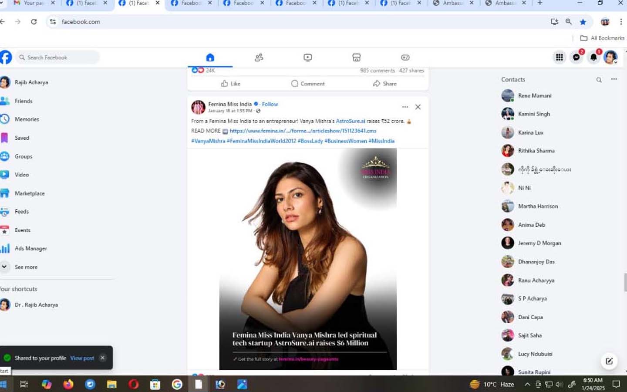Image resolution: width=627 pixels, height=392 pixels.
Task: Open the AstroSure.ai link in post
Action: tap(351, 121)
